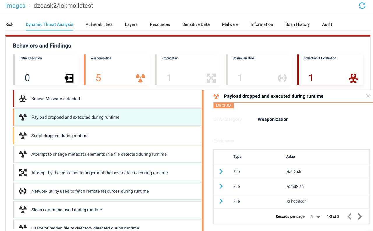Click the Weaponization count 5
373x231 pixels.
[x=98, y=78]
